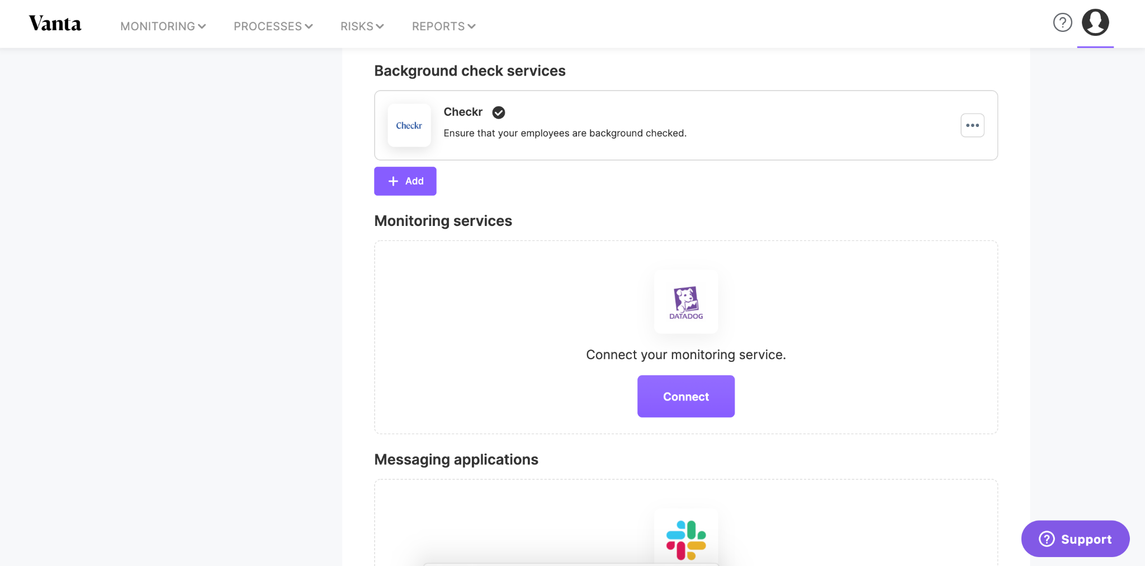Expand the Risks menu

pyautogui.click(x=362, y=26)
